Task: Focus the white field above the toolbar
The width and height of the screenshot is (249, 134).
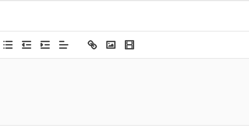Action: click(x=124, y=16)
